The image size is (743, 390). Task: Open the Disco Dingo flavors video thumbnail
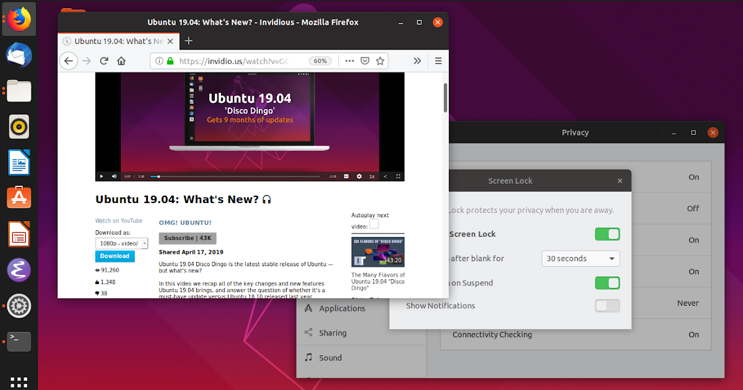(x=378, y=251)
